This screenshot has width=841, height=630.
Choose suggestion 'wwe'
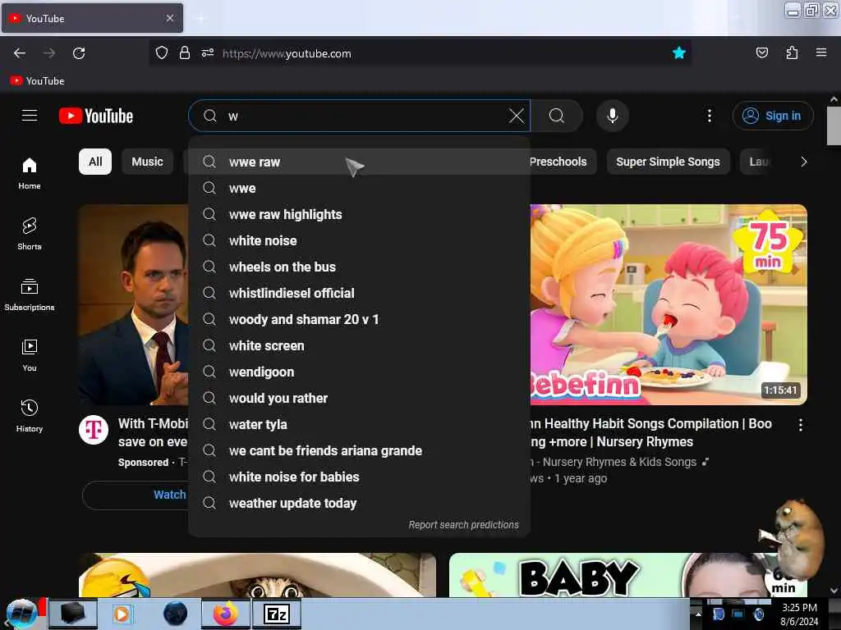pyautogui.click(x=359, y=188)
